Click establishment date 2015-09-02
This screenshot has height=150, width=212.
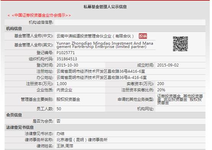(168, 65)
